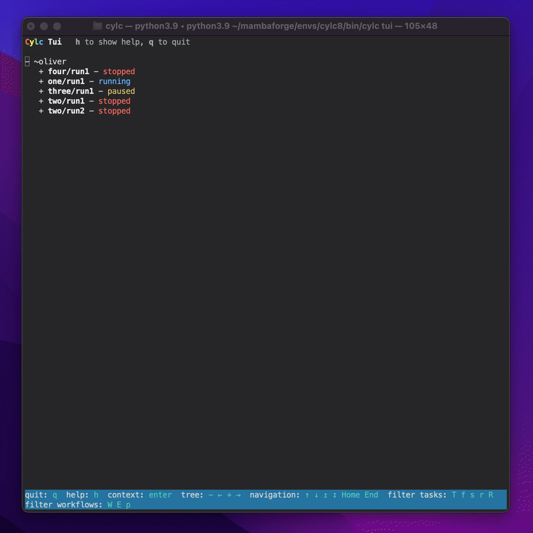Expand the one/run1 workflow plus sign

coord(41,81)
